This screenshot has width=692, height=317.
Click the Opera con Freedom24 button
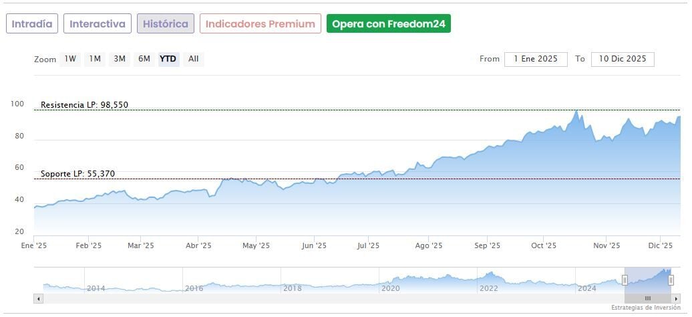[x=389, y=24]
